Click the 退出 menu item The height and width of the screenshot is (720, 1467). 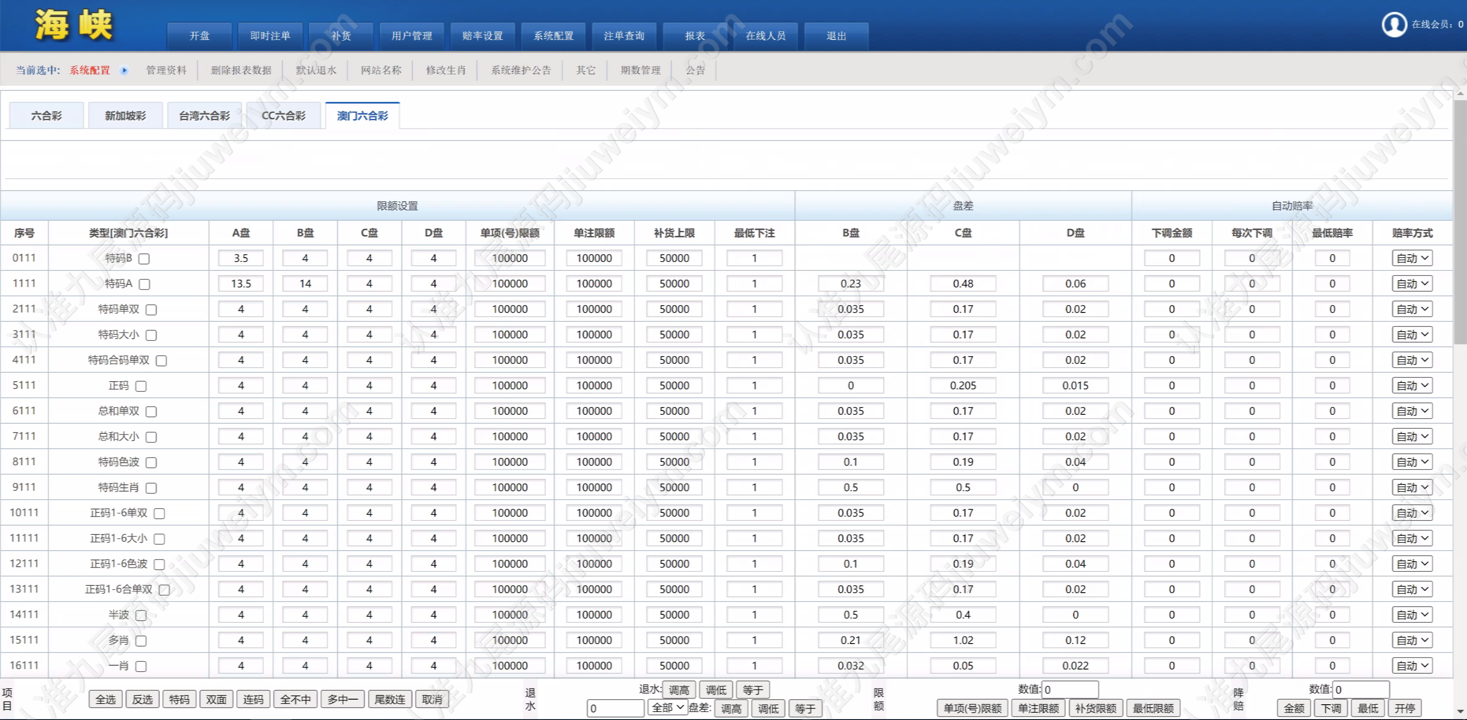pos(836,36)
